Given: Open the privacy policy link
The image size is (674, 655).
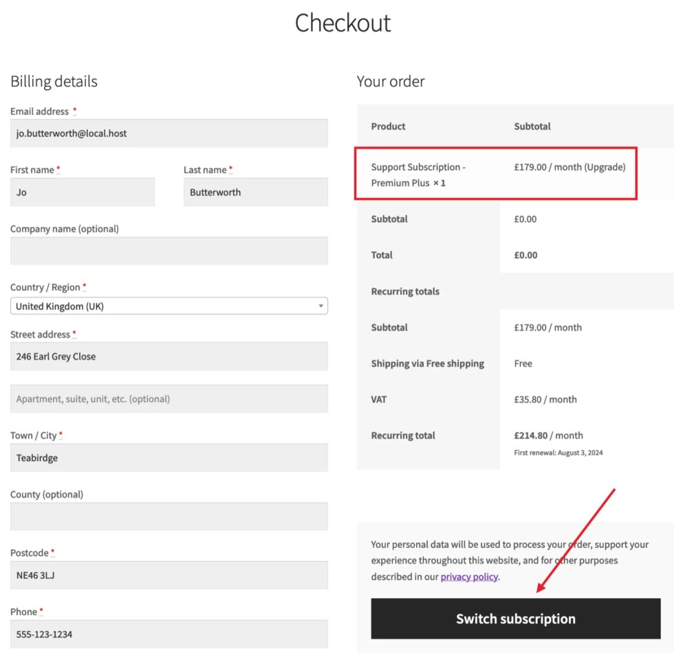Looking at the screenshot, I should [x=469, y=577].
